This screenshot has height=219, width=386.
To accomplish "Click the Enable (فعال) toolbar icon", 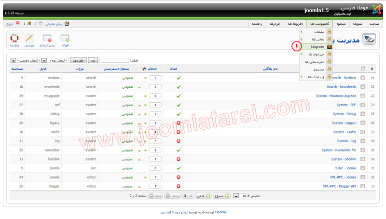I will [x=65, y=39].
